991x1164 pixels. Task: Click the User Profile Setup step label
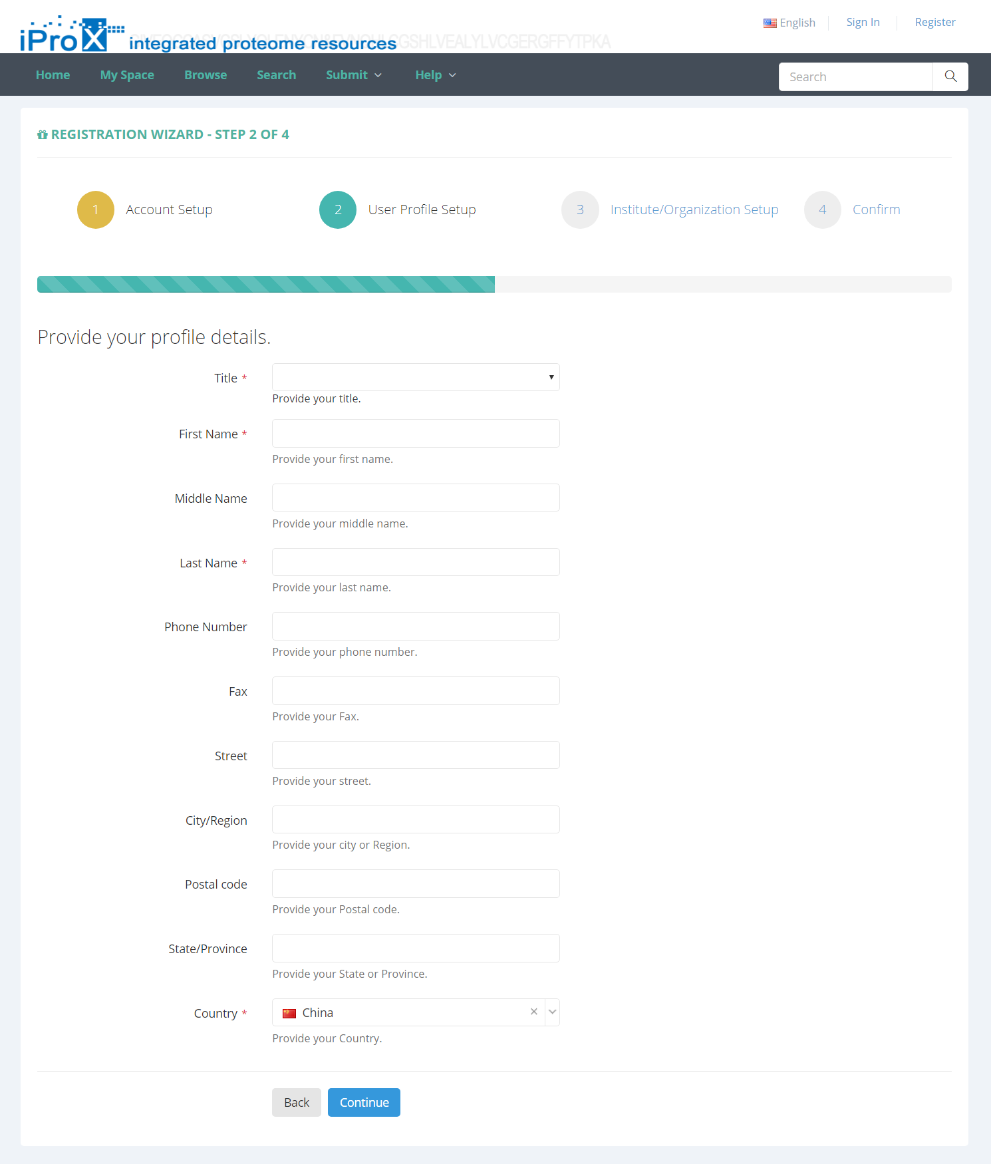(x=422, y=210)
